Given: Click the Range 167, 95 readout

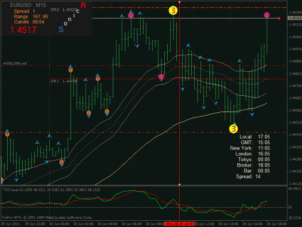Looking at the screenshot, I should (31, 16).
